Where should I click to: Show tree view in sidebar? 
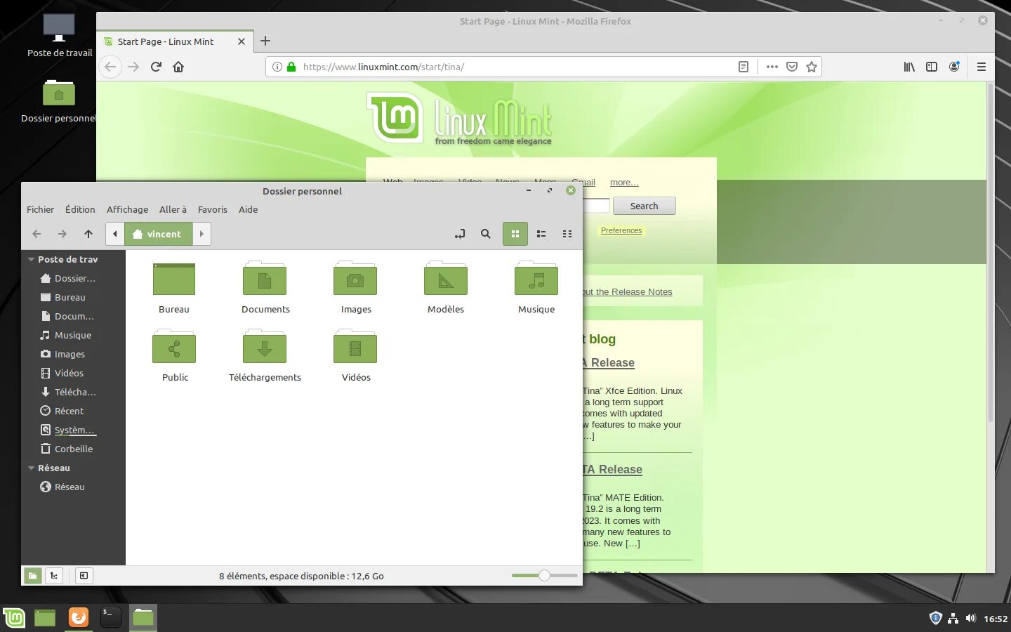pos(54,576)
